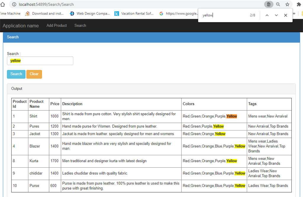
Task: Focus the Search text input field
Action: 40,61
